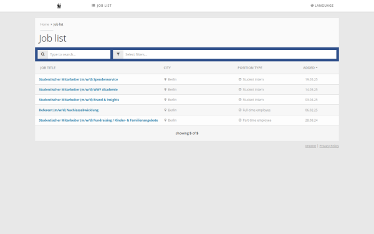The height and width of the screenshot is (234, 374).
Task: Sort by City column header
Action: (167, 68)
